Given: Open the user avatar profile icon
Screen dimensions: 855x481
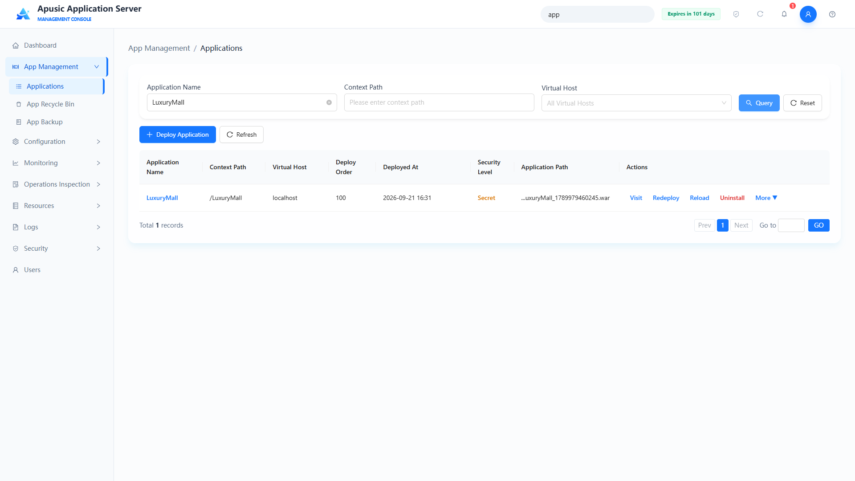Looking at the screenshot, I should pyautogui.click(x=808, y=14).
